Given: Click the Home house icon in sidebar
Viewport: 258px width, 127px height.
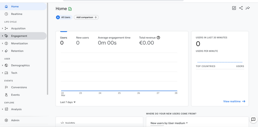Looking at the screenshot, I should (x=6, y=6).
